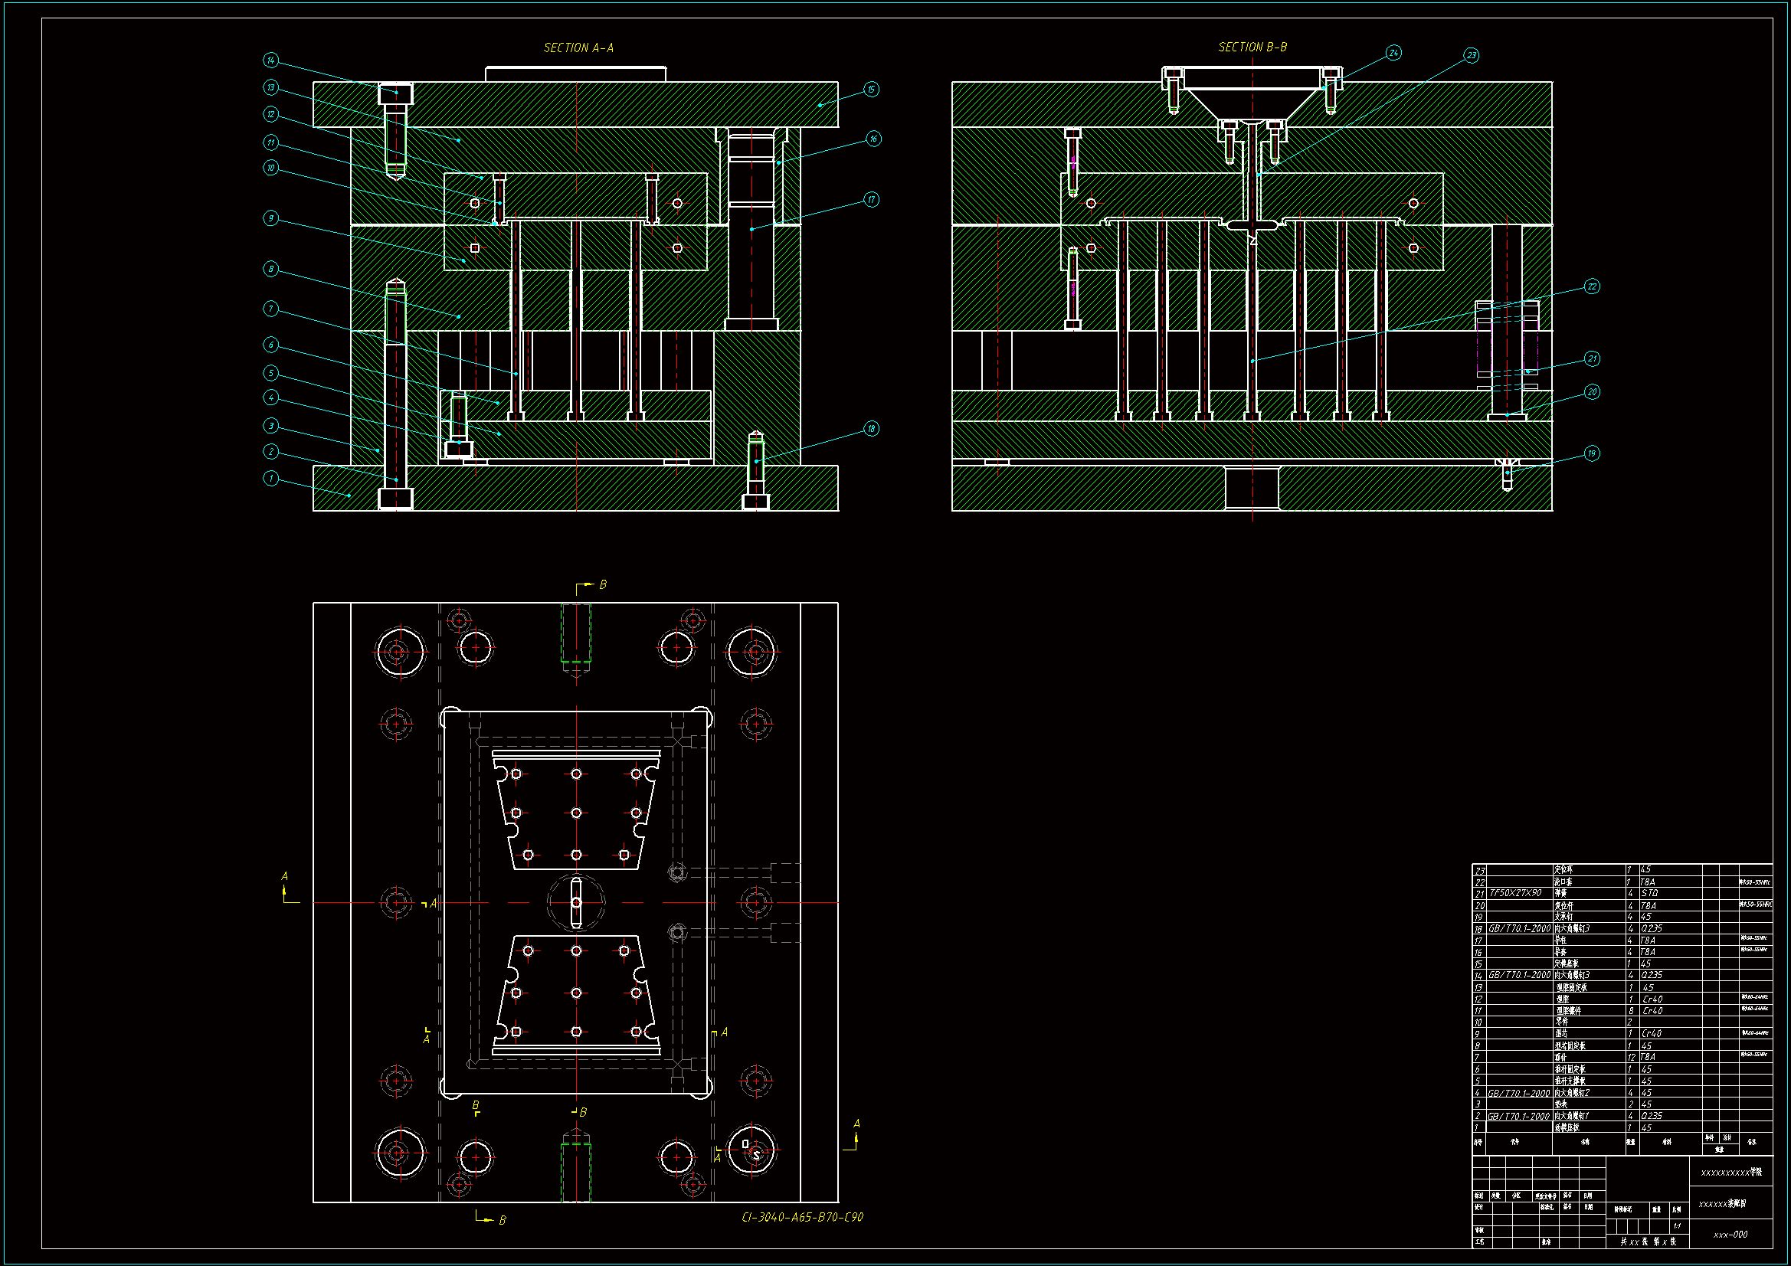
Task: Click balloon 17 pointing to guide pillar
Action: tap(871, 200)
